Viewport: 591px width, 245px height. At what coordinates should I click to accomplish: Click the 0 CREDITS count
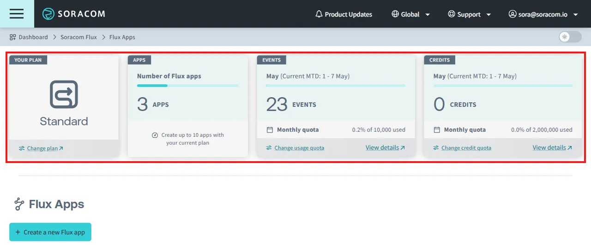tap(455, 105)
